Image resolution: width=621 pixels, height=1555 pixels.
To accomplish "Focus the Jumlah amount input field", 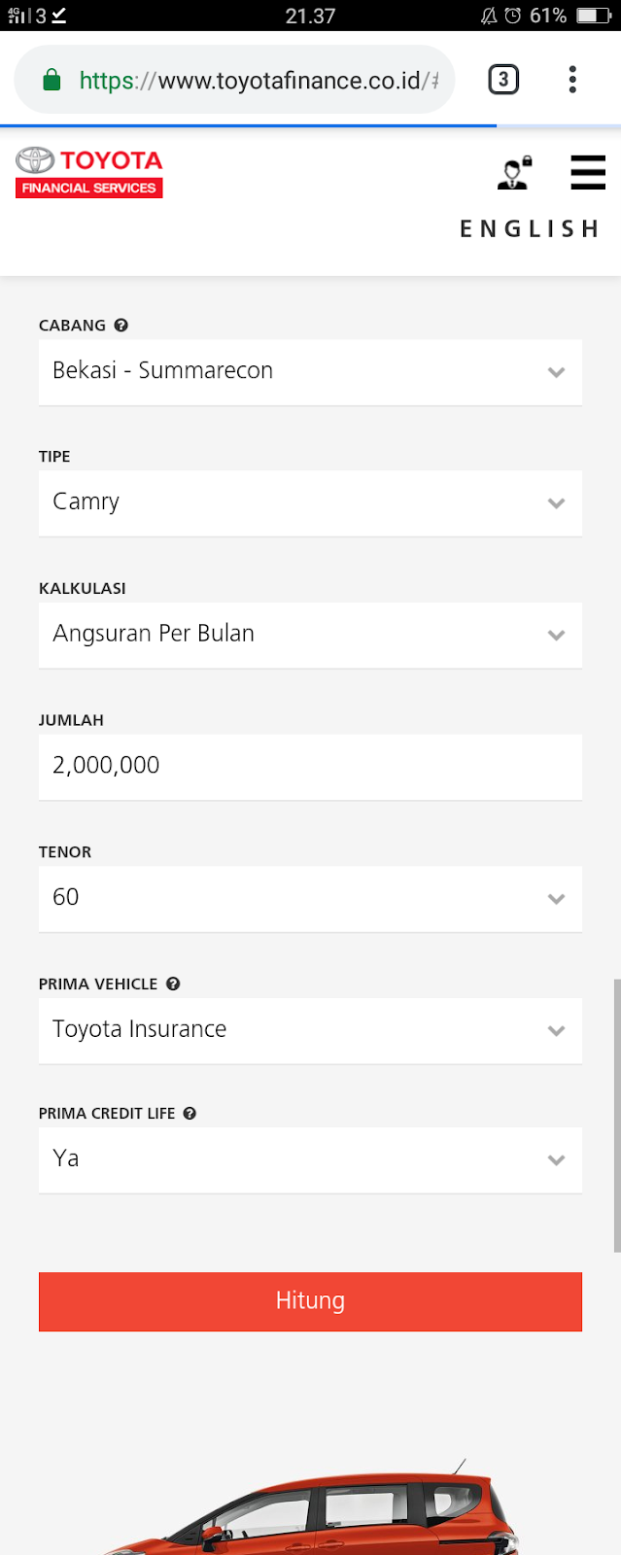I will click(310, 768).
